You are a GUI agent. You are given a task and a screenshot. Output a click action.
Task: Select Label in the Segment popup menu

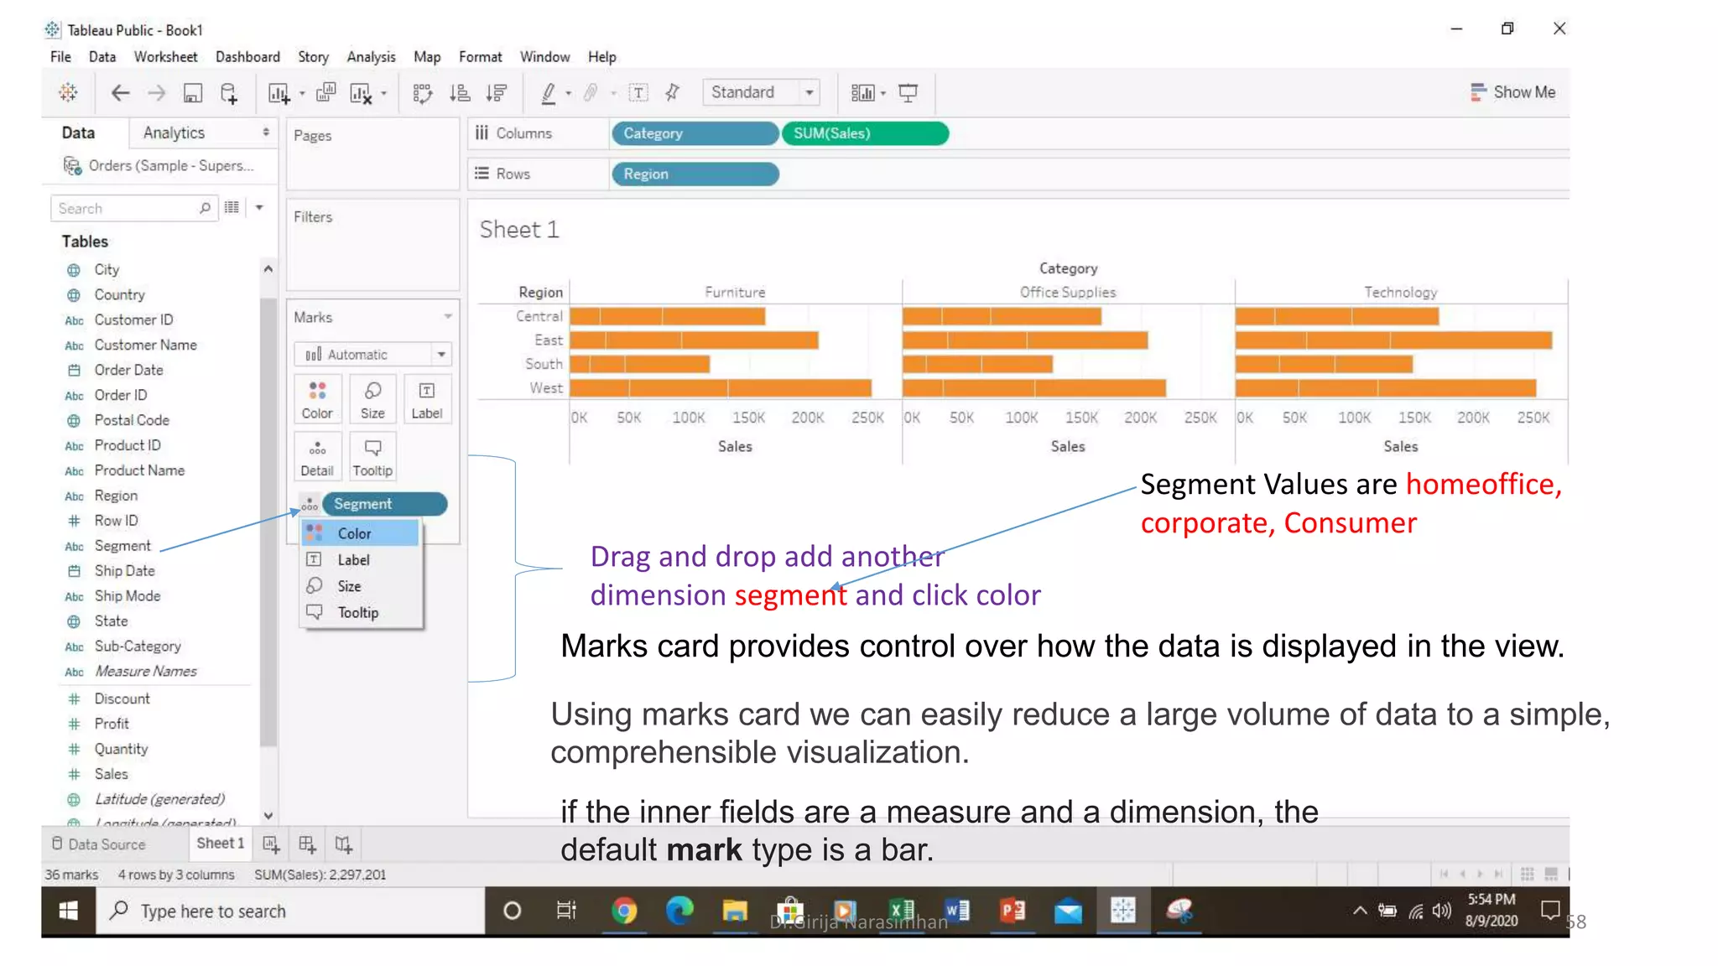point(360,560)
